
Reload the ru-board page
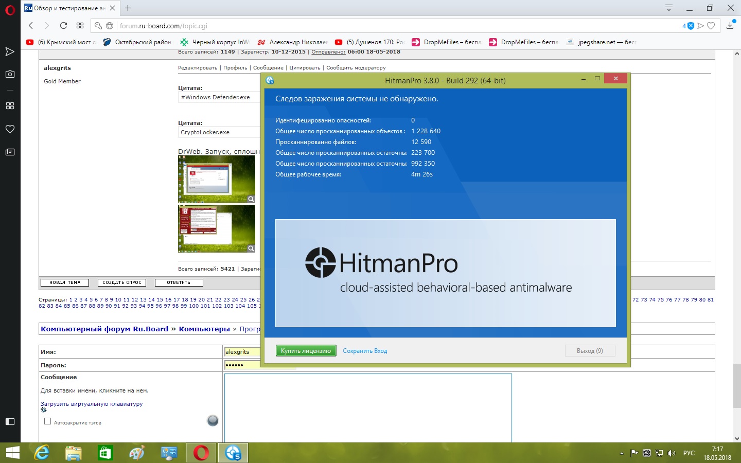coord(63,26)
